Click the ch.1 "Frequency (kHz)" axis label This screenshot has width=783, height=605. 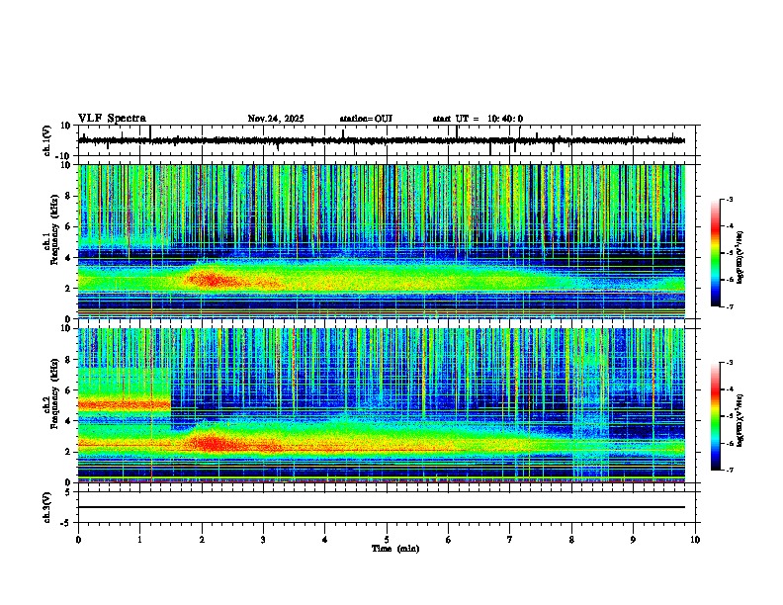click(54, 230)
